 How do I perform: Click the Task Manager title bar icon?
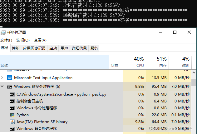[3, 32]
